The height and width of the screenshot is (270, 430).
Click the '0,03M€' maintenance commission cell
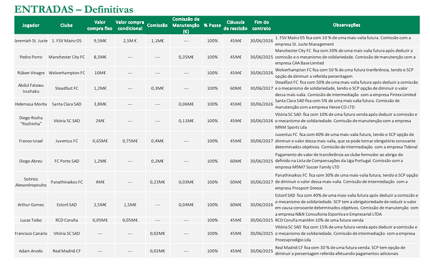point(186,182)
